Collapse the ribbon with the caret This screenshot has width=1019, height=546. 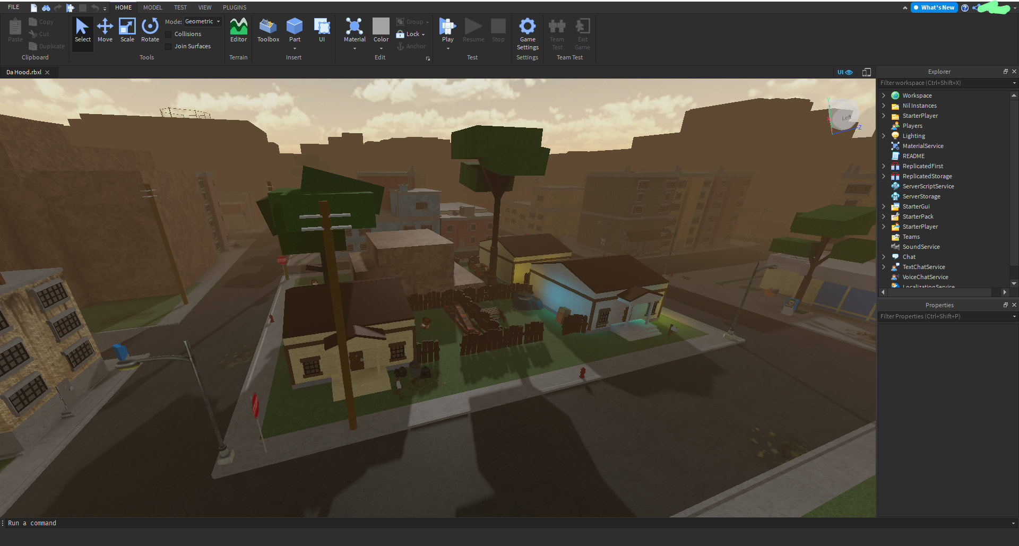[x=904, y=8]
